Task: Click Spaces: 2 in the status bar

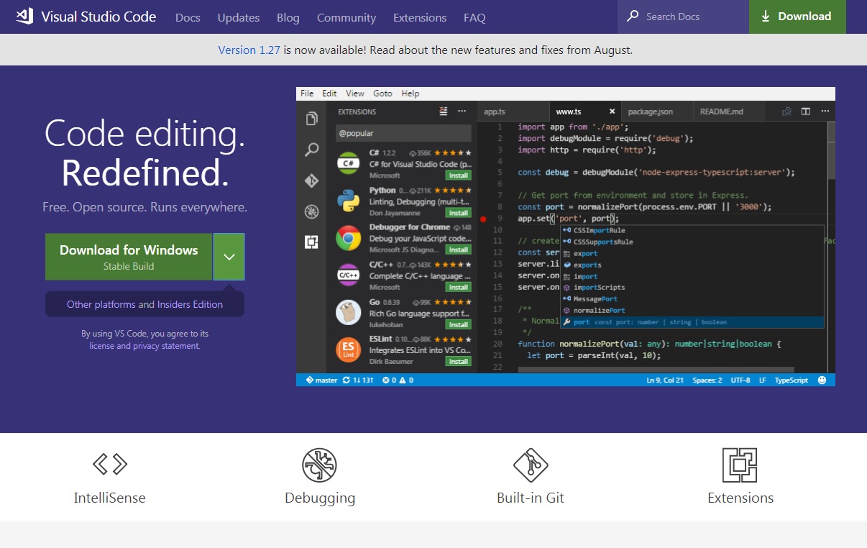Action: tap(708, 380)
